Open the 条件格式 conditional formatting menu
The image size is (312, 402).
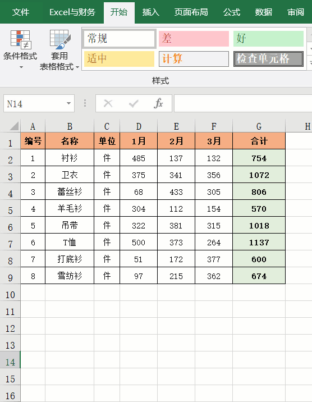tap(20, 49)
